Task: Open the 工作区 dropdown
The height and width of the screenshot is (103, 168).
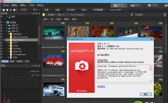Action: tap(24, 10)
